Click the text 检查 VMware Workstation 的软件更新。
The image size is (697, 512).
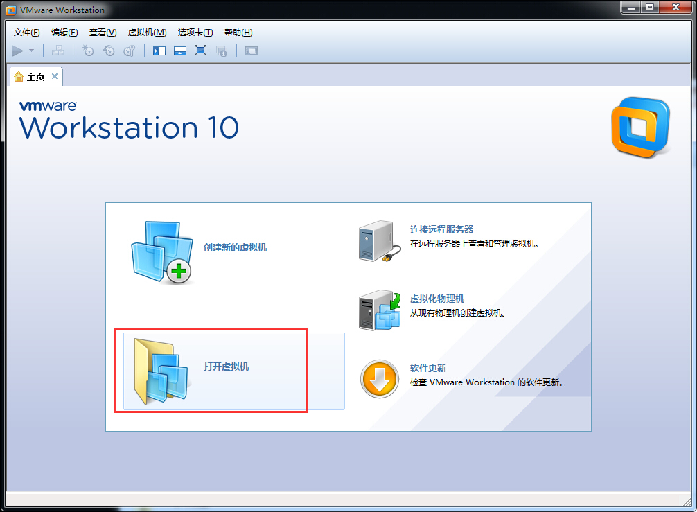tap(487, 382)
